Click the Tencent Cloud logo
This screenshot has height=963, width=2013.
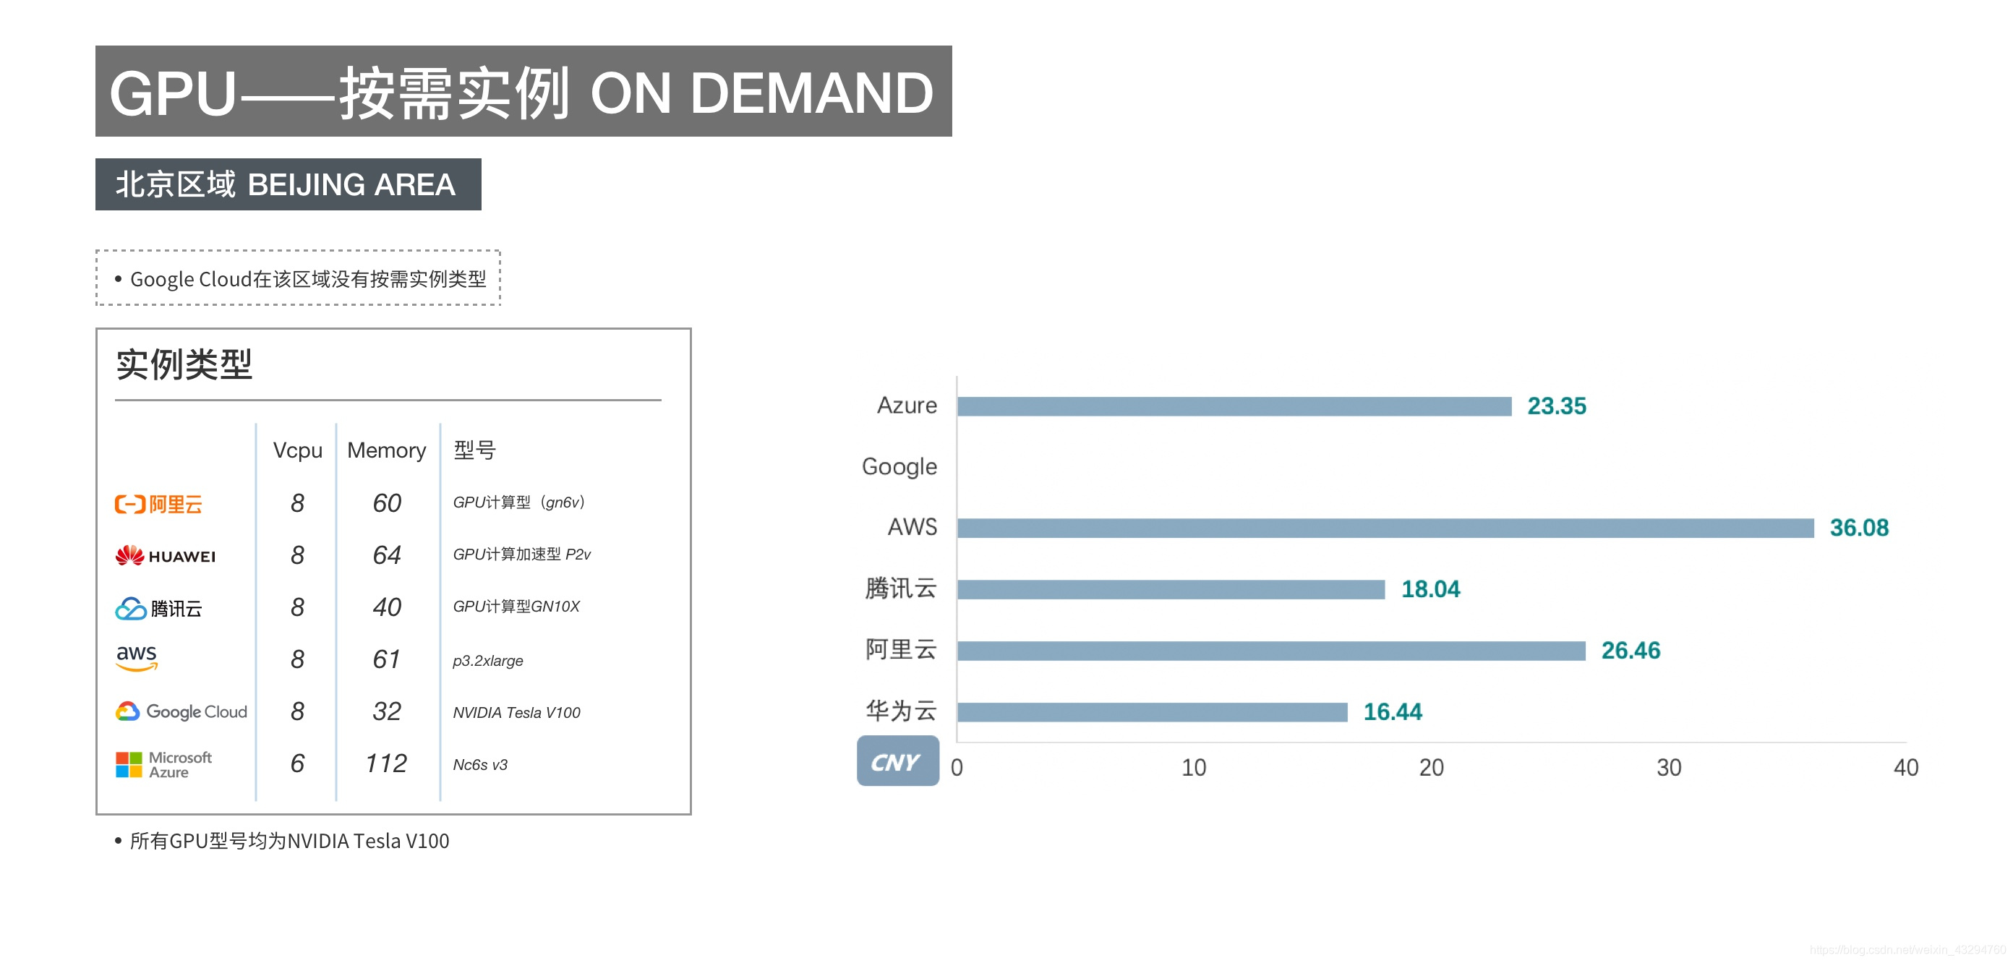click(x=158, y=608)
